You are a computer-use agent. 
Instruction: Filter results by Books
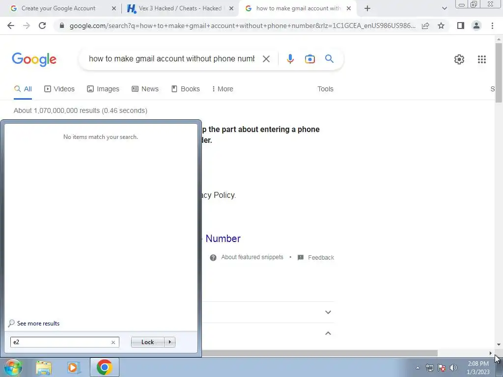(x=185, y=89)
